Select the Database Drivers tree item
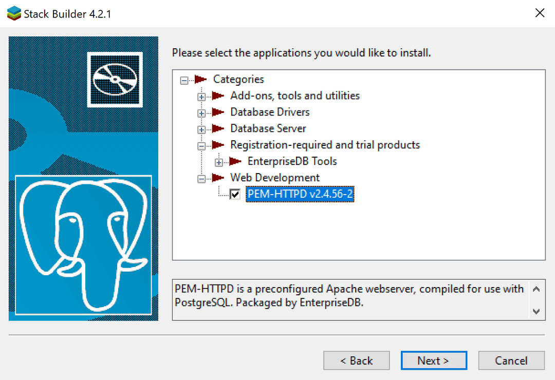555x380 pixels. [x=270, y=112]
